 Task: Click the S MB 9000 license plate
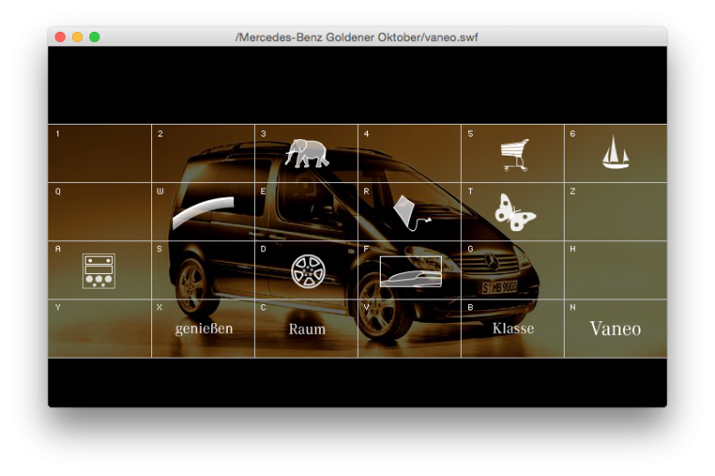point(499,287)
